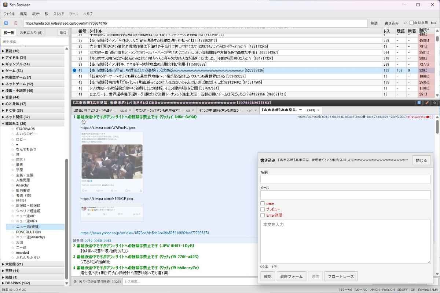
Task: Click the blue square icon in thread header
Action: pyautogui.click(x=419, y=103)
